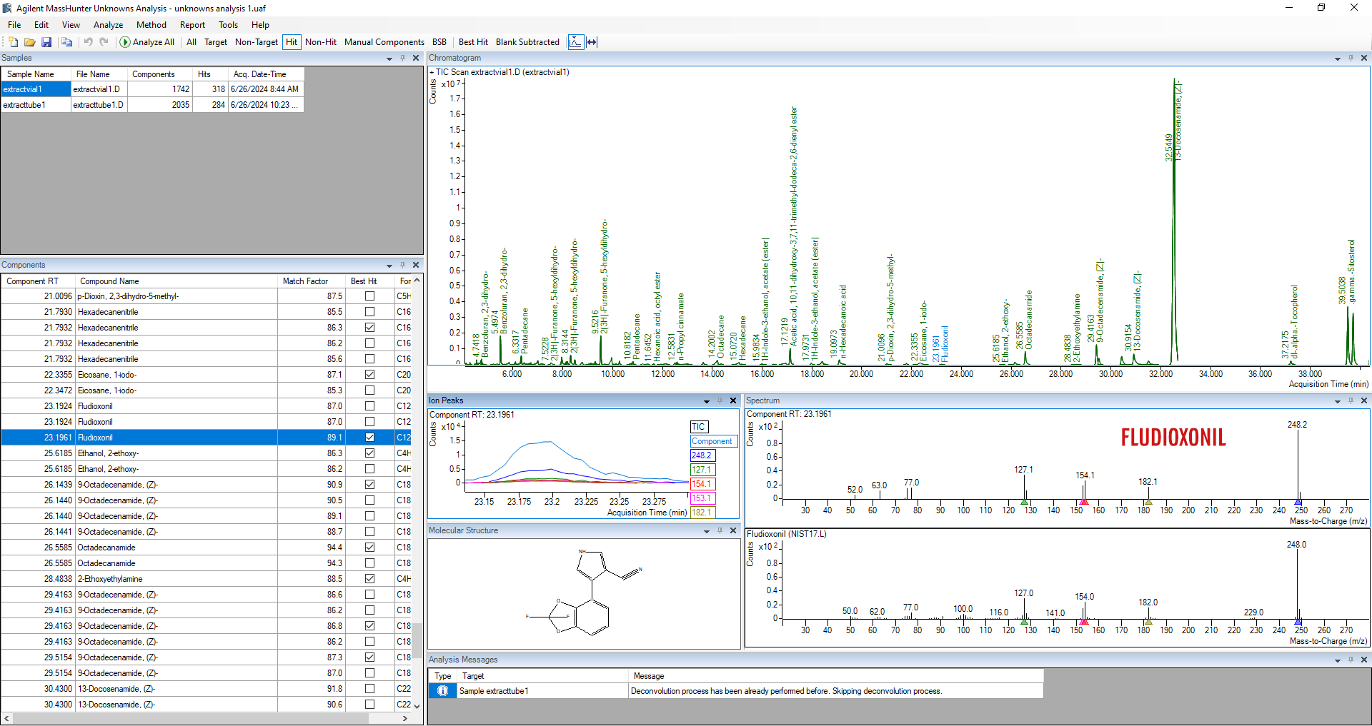Screen dimensions: 1372x726
Task: Click the Redo arrow icon
Action: pyautogui.click(x=104, y=42)
